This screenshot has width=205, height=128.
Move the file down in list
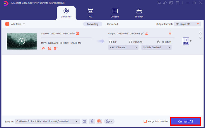200,38
